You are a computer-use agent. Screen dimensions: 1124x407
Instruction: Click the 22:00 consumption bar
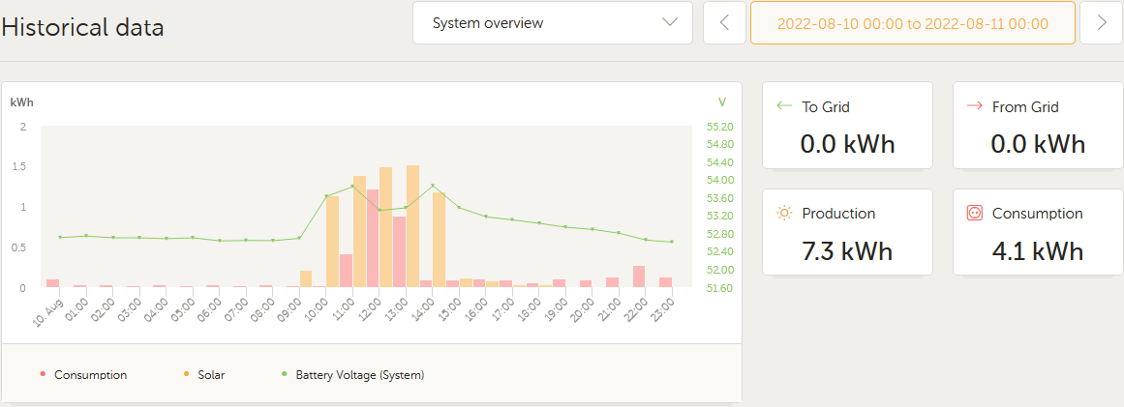[638, 276]
